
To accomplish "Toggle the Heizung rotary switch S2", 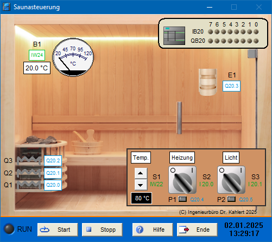I will pyautogui.click(x=182, y=180).
